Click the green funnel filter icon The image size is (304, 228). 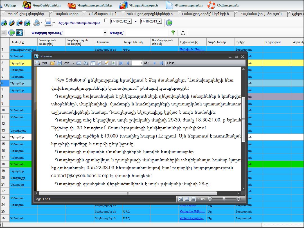tap(173, 33)
